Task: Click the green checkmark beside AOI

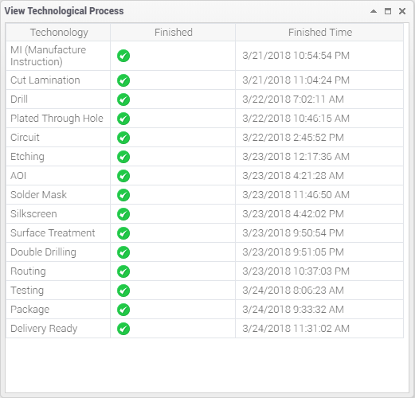Action: [x=123, y=176]
